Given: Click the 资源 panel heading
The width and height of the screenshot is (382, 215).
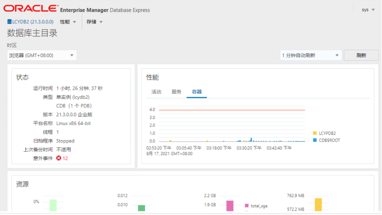Looking at the screenshot, I should coord(23,184).
